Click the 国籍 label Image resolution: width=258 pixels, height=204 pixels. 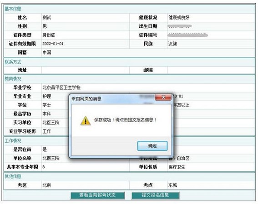(x=22, y=53)
